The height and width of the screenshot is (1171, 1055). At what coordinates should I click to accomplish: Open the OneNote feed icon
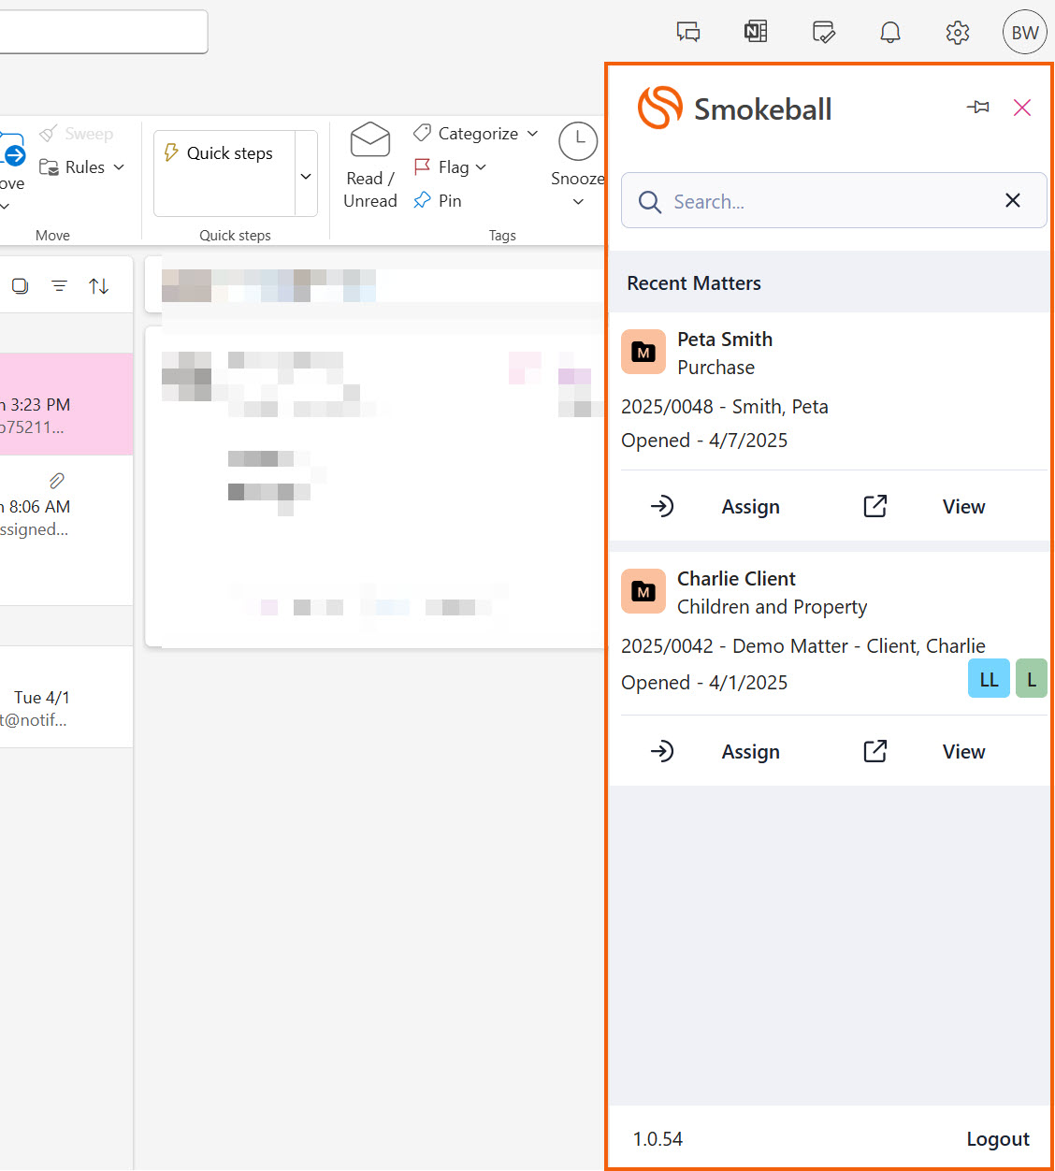(x=756, y=32)
